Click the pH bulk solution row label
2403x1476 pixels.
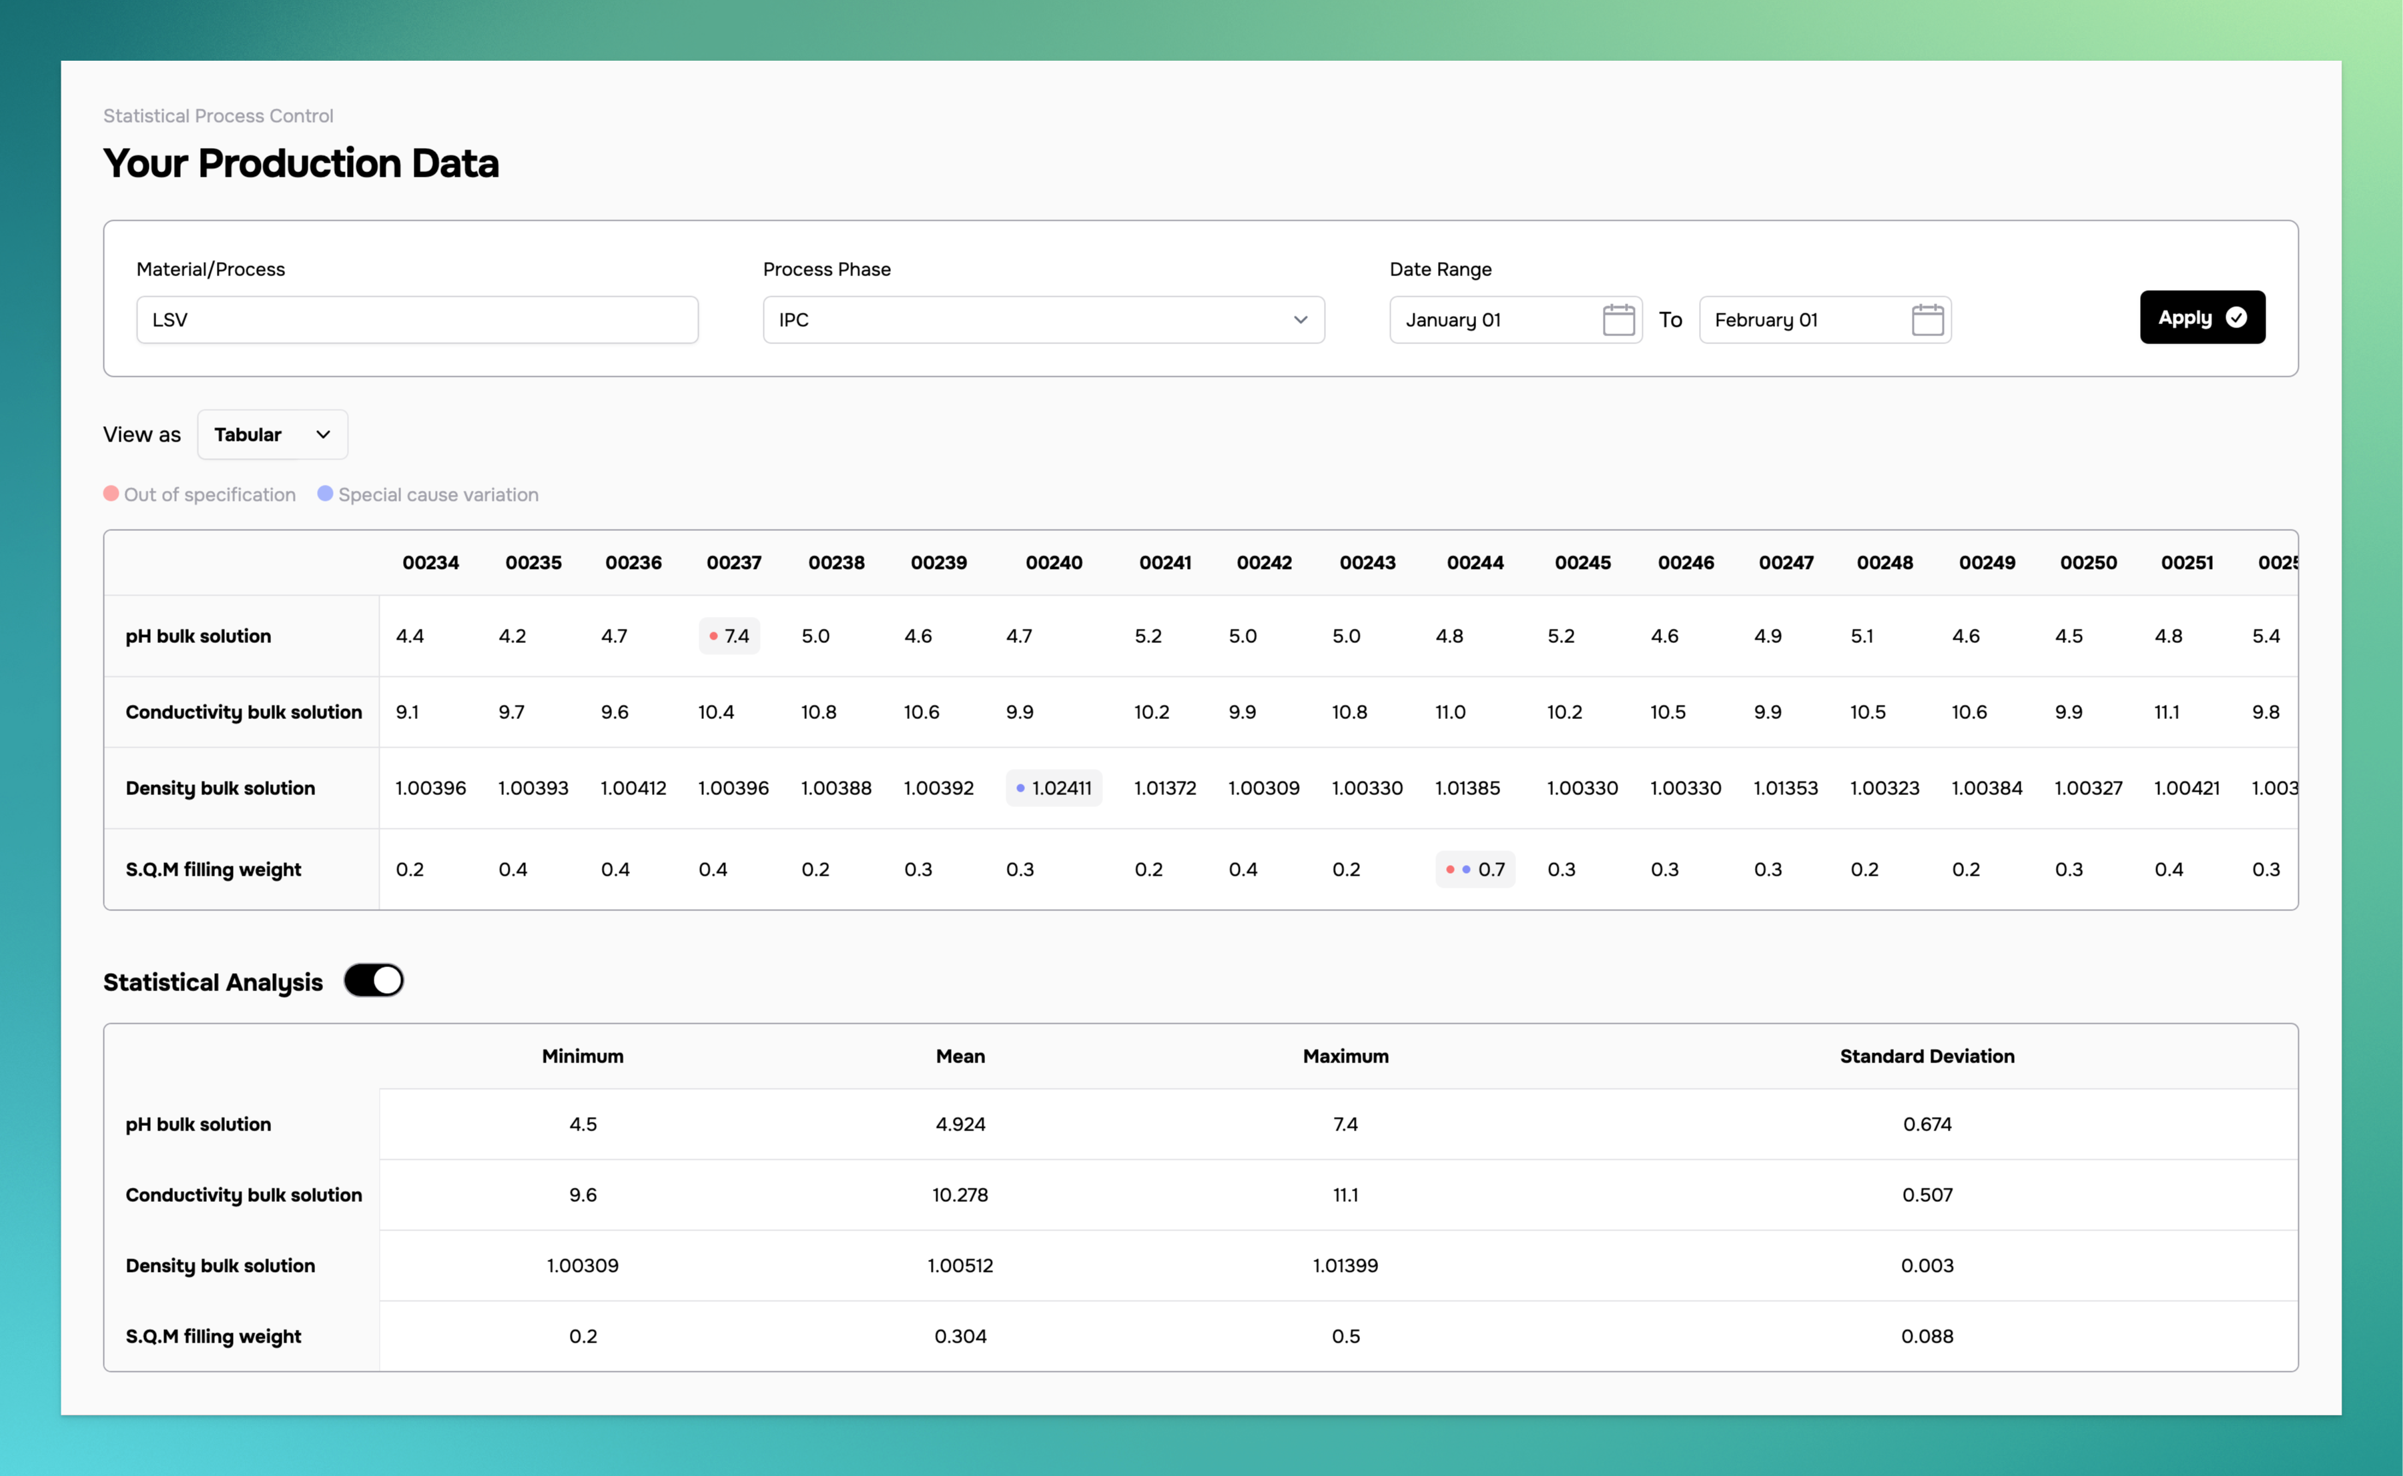click(x=198, y=636)
